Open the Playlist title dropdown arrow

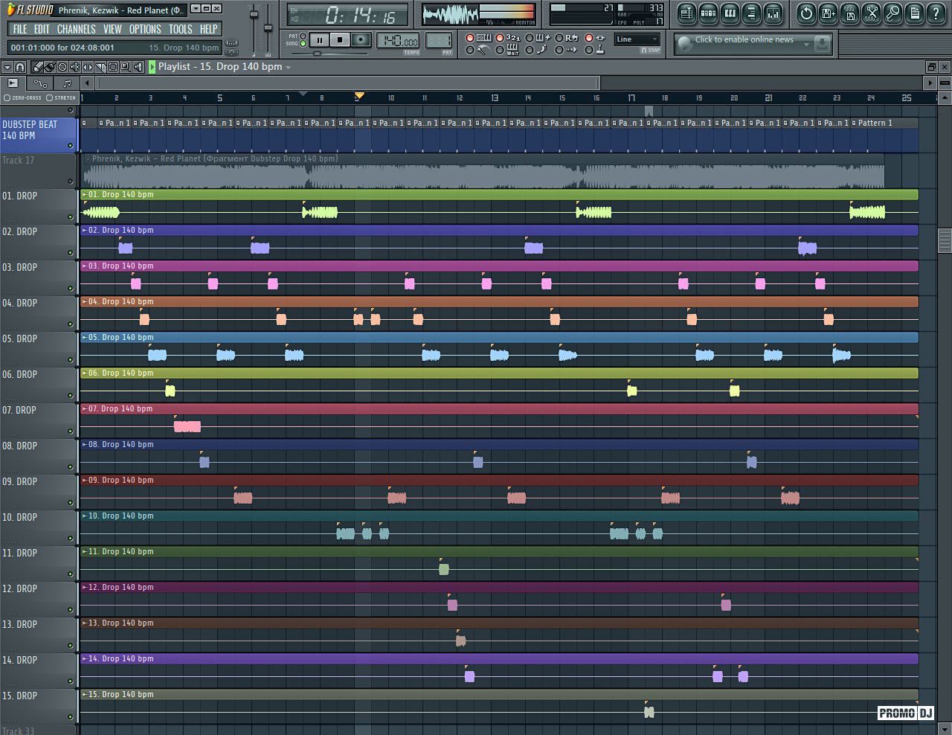pyautogui.click(x=288, y=67)
